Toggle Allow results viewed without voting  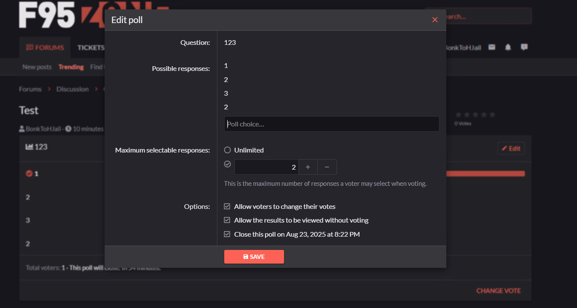pos(227,220)
